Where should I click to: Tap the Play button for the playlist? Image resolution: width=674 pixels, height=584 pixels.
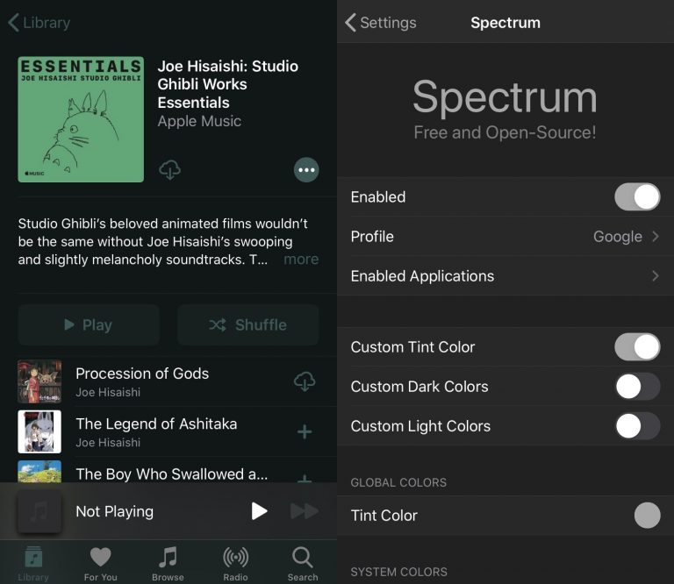click(89, 324)
